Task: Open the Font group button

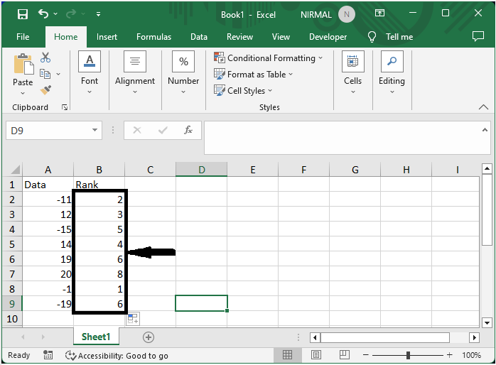Action: tap(90, 72)
